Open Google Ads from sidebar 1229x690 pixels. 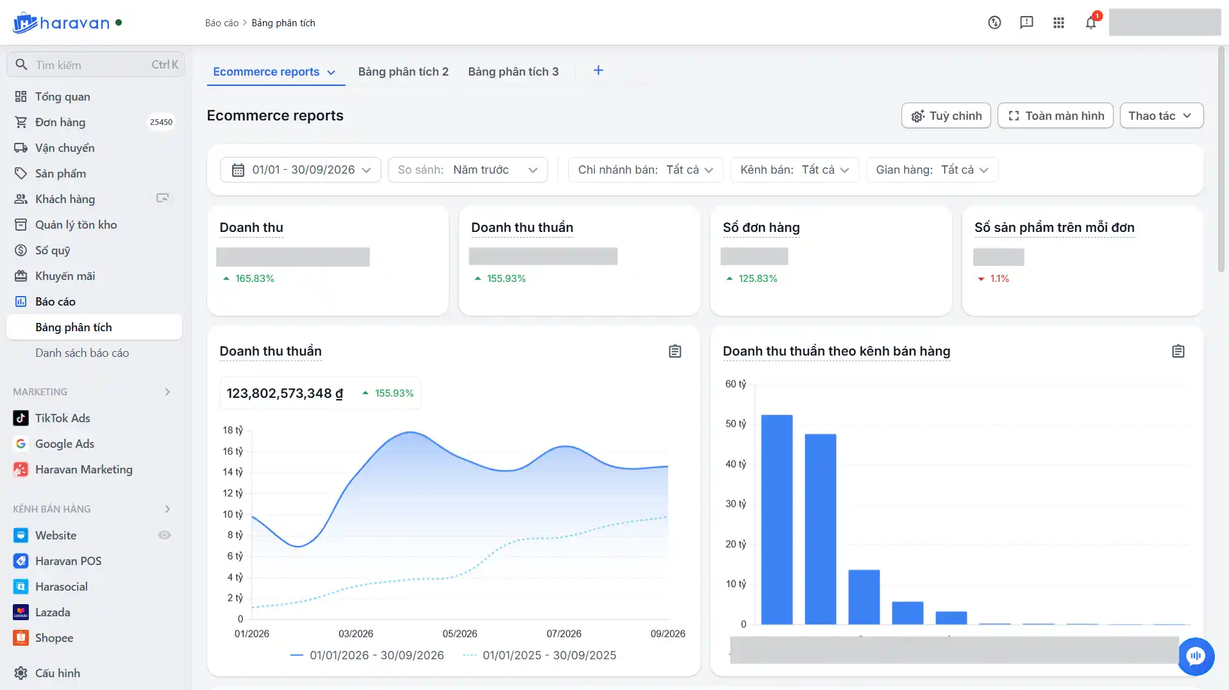point(64,443)
